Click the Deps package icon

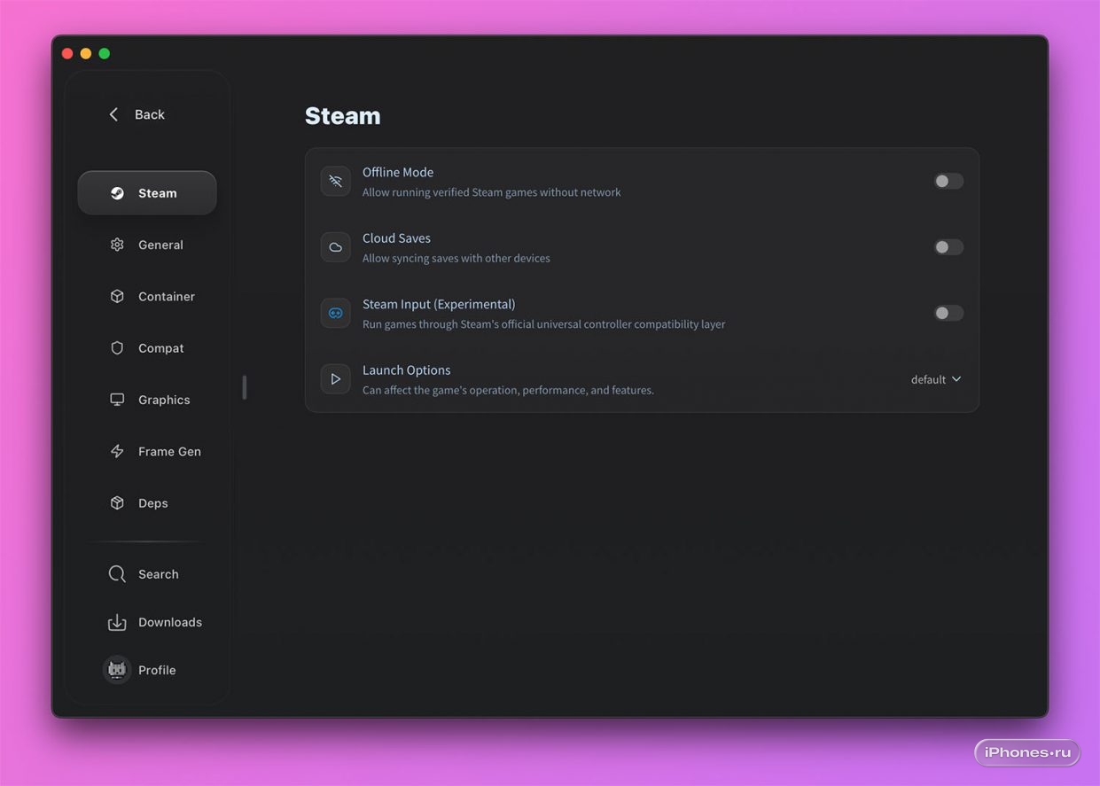pos(117,502)
